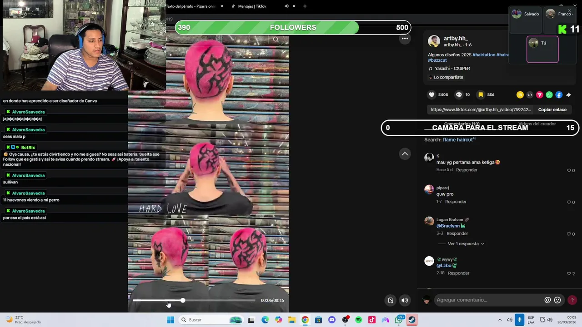Click the taskbar Buscar search box
The image size is (582, 327).
tap(211, 320)
